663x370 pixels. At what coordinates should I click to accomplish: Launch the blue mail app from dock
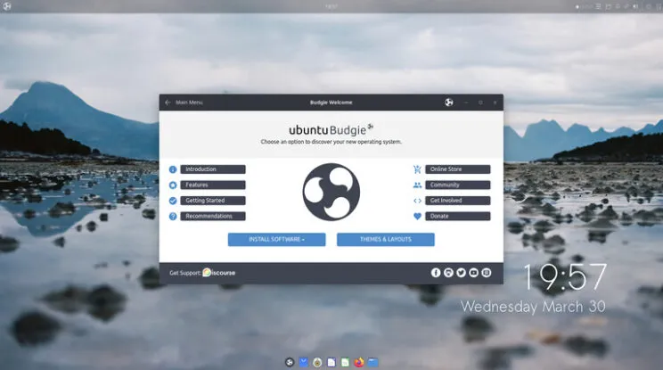(304, 362)
